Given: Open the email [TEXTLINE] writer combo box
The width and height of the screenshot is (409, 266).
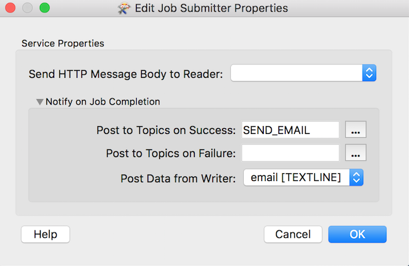Looking at the screenshot, I should pyautogui.click(x=303, y=177).
